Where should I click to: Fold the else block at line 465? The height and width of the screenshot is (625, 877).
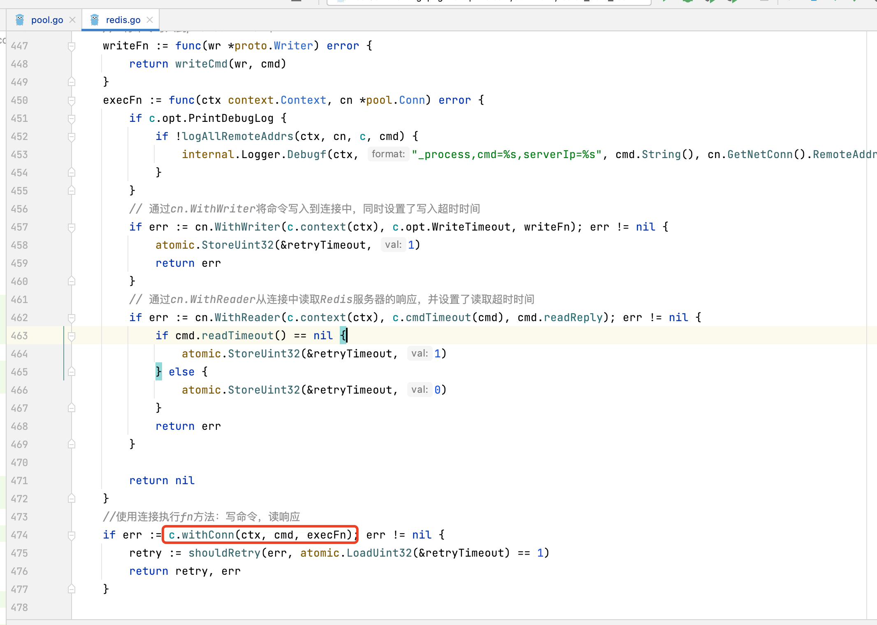pyautogui.click(x=72, y=372)
